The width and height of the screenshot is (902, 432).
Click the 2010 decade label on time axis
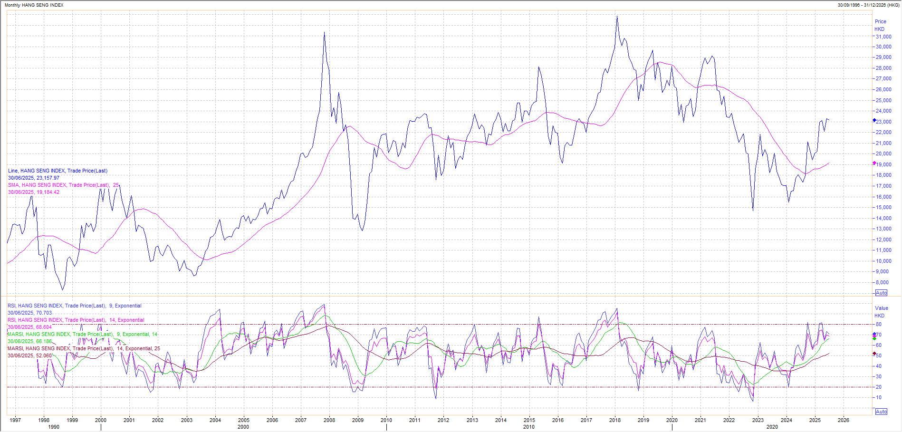529,427
